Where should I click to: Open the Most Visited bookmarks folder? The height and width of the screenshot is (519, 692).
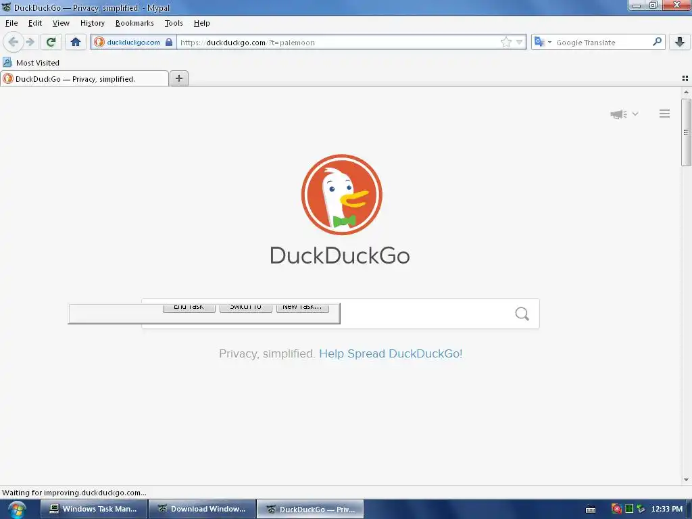[31, 63]
